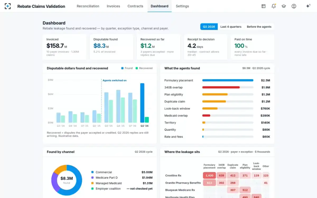Click the Medicare Part D purple swatch

[92, 178]
